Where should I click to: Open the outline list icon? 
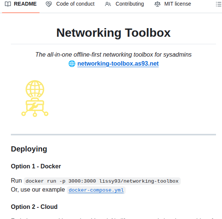(219, 4)
